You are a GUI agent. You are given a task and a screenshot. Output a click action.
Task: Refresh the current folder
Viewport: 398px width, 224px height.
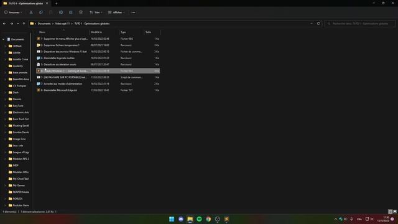(318, 24)
